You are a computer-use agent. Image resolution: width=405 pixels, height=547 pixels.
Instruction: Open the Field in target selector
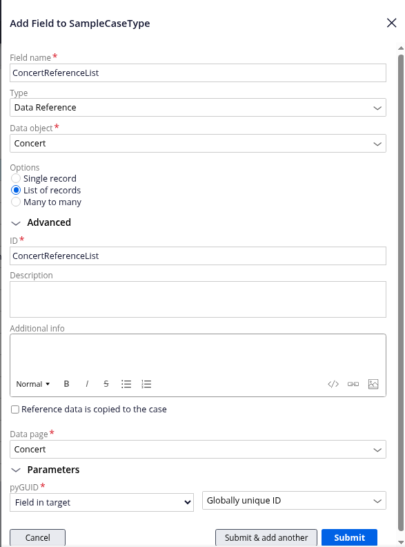[x=102, y=502]
